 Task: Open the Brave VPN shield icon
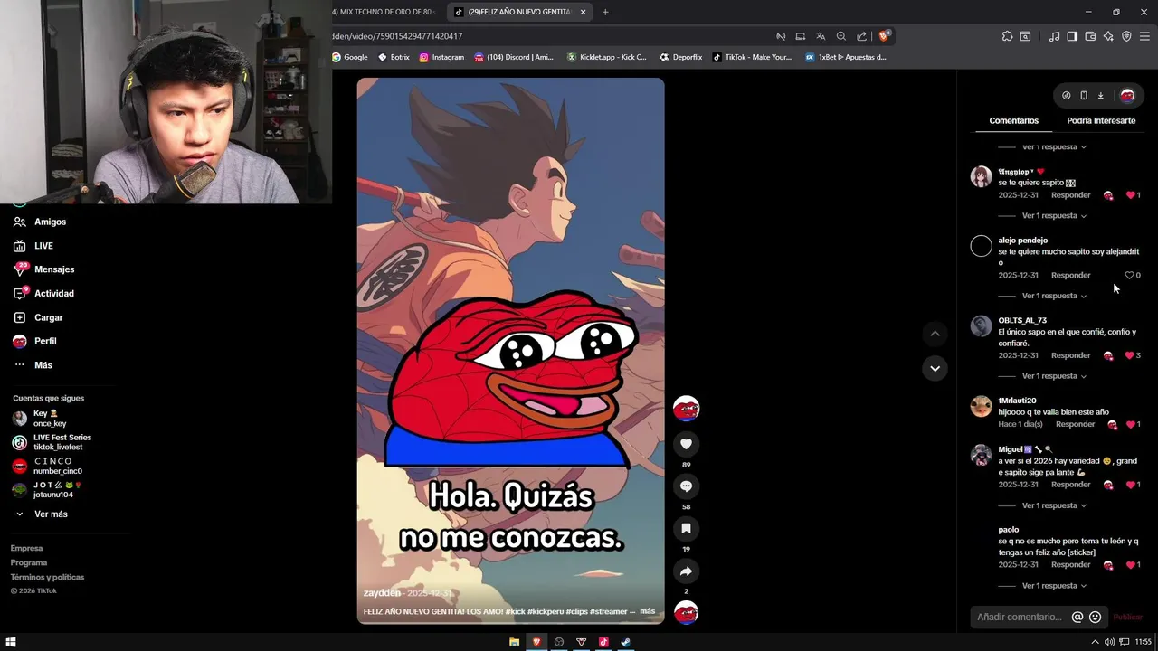pos(1126,36)
